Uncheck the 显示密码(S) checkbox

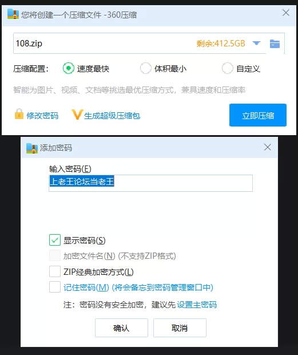55,240
